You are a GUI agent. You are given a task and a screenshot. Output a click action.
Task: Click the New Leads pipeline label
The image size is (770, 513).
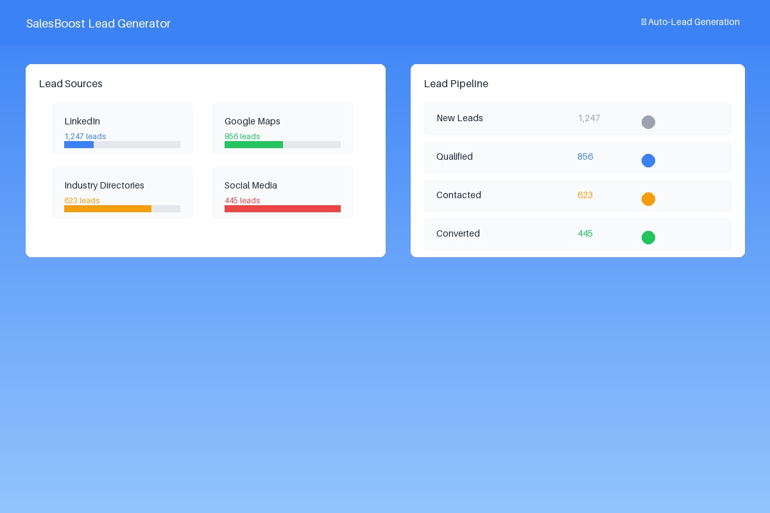[459, 118]
